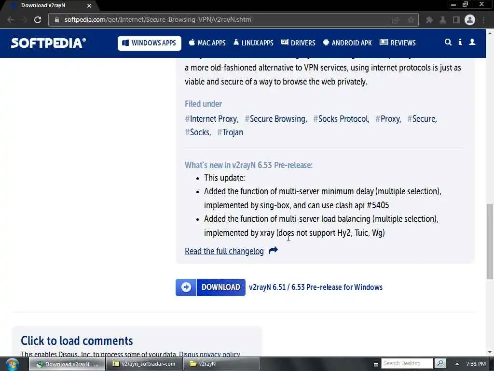Viewport: 494px width, 371px height.
Task: Open the extensions puzzle icon
Action: click(429, 20)
